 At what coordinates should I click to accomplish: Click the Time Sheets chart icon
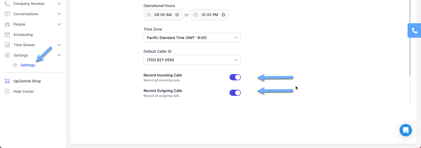pos(7,45)
